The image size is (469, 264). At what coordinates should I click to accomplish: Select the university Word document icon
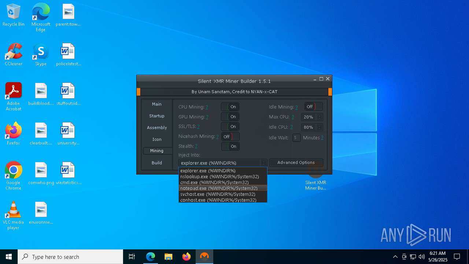(x=68, y=134)
